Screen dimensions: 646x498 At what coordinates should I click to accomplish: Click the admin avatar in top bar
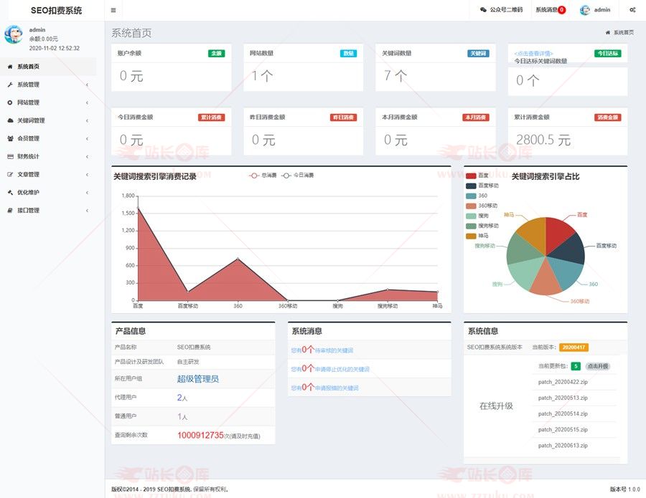(x=585, y=10)
